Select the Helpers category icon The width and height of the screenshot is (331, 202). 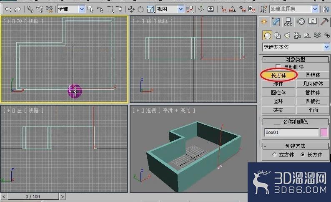(x=307, y=35)
